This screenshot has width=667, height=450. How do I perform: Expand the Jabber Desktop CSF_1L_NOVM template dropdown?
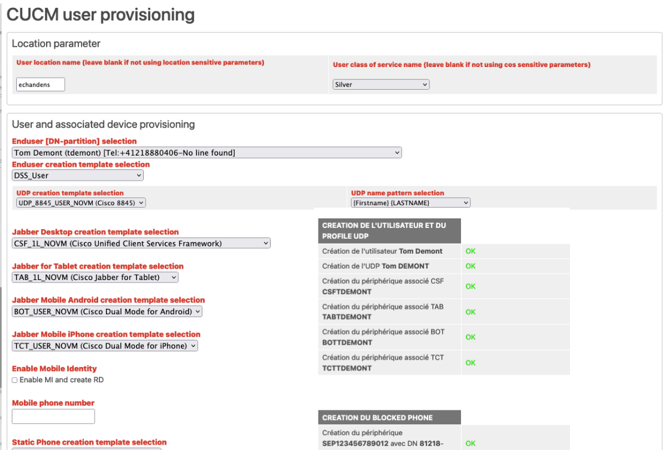tap(141, 244)
